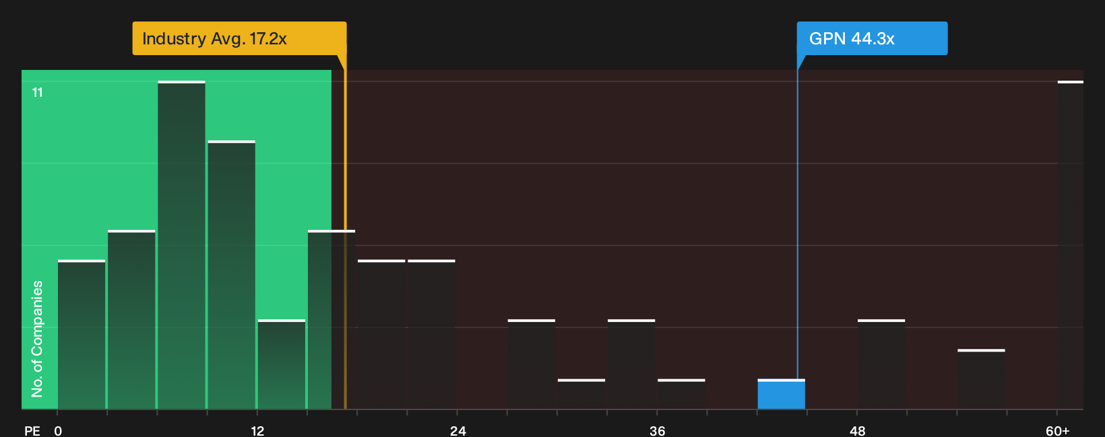Click the first green bar at PE 0
Viewport: 1105px width, 437px height.
point(82,334)
